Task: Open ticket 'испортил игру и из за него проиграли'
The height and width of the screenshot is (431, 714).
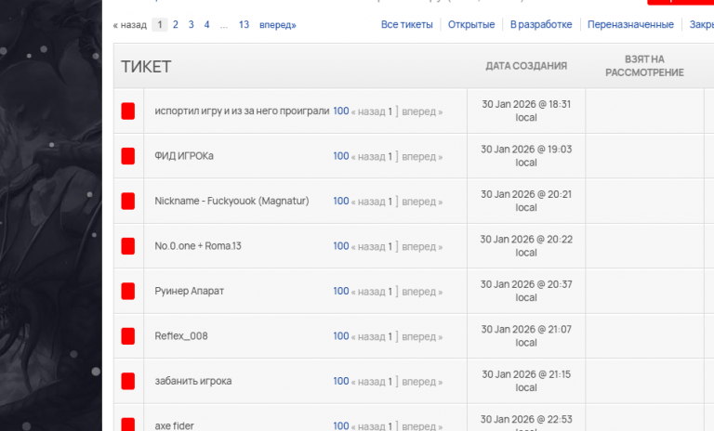Action: pos(242,111)
